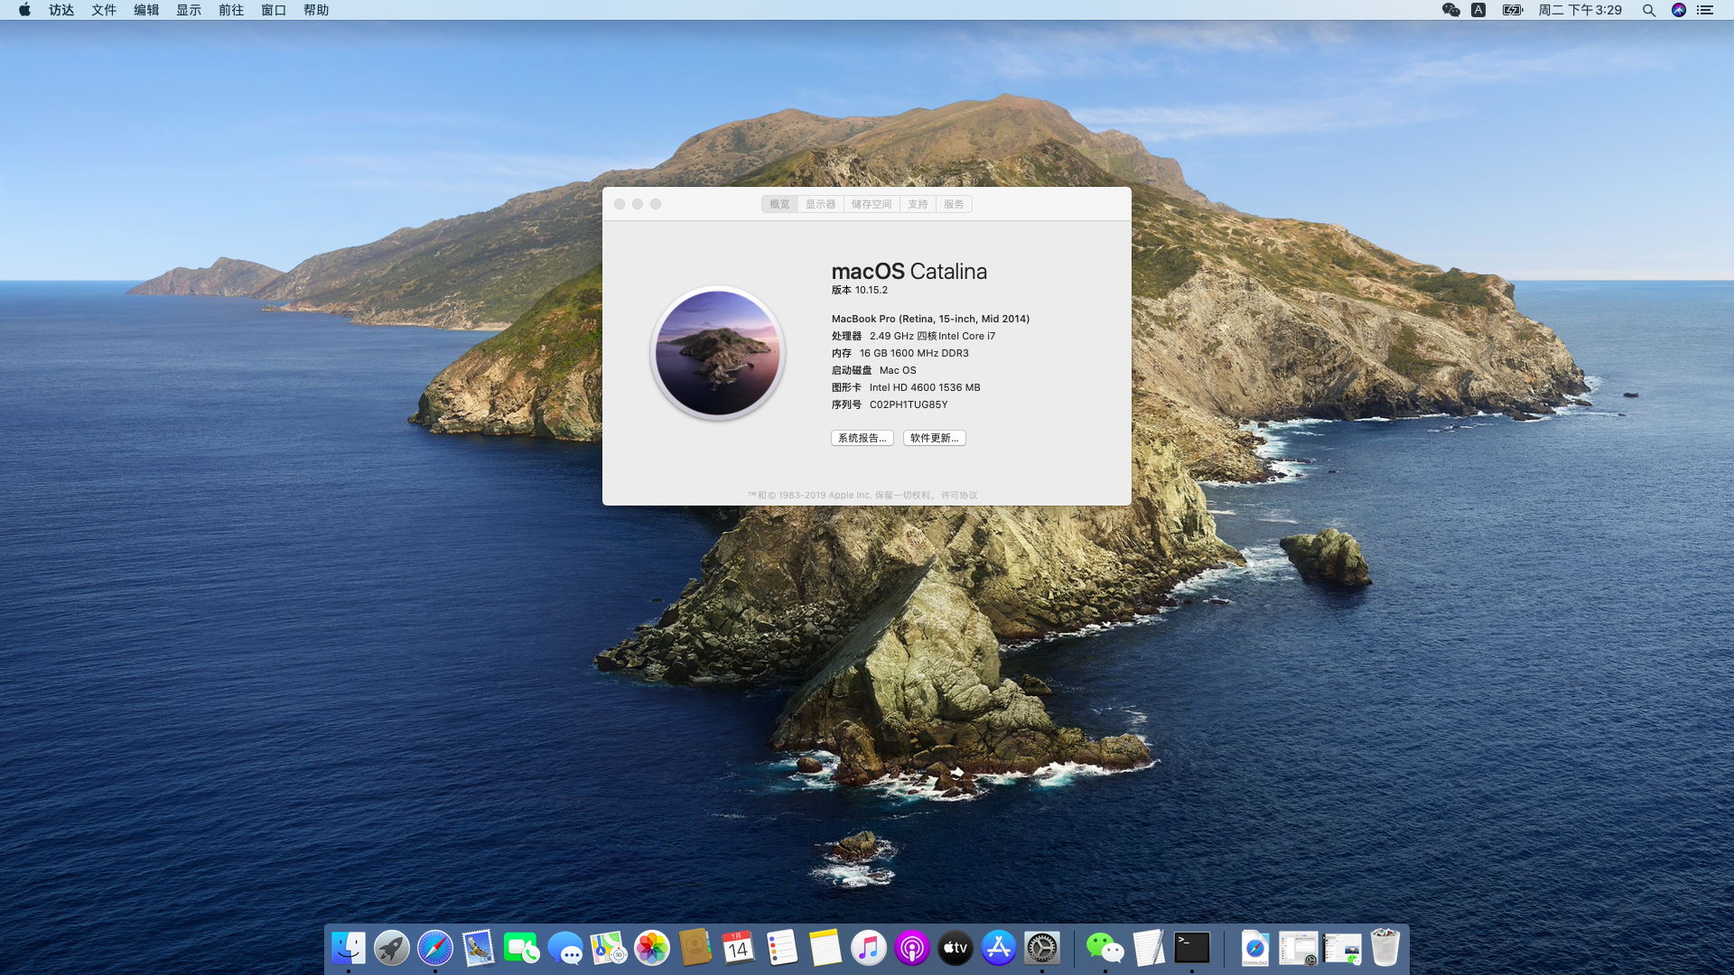1734x975 pixels.
Task: Open WeChat in the Dock
Action: pos(1105,948)
